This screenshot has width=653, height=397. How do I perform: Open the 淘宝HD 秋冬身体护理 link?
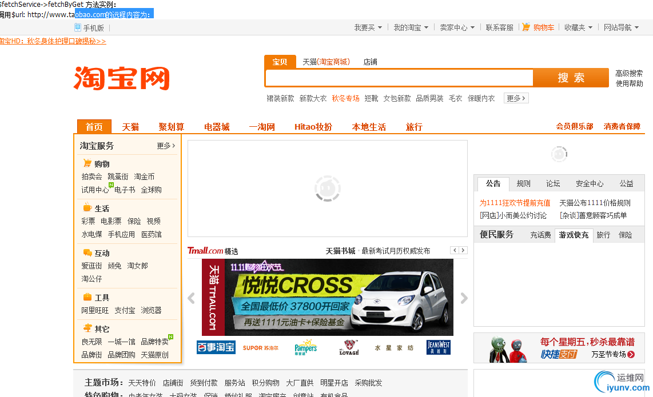53,41
